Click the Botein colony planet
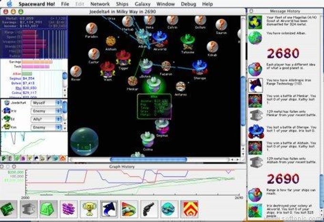The height and width of the screenshot is (222, 324). 146,67
